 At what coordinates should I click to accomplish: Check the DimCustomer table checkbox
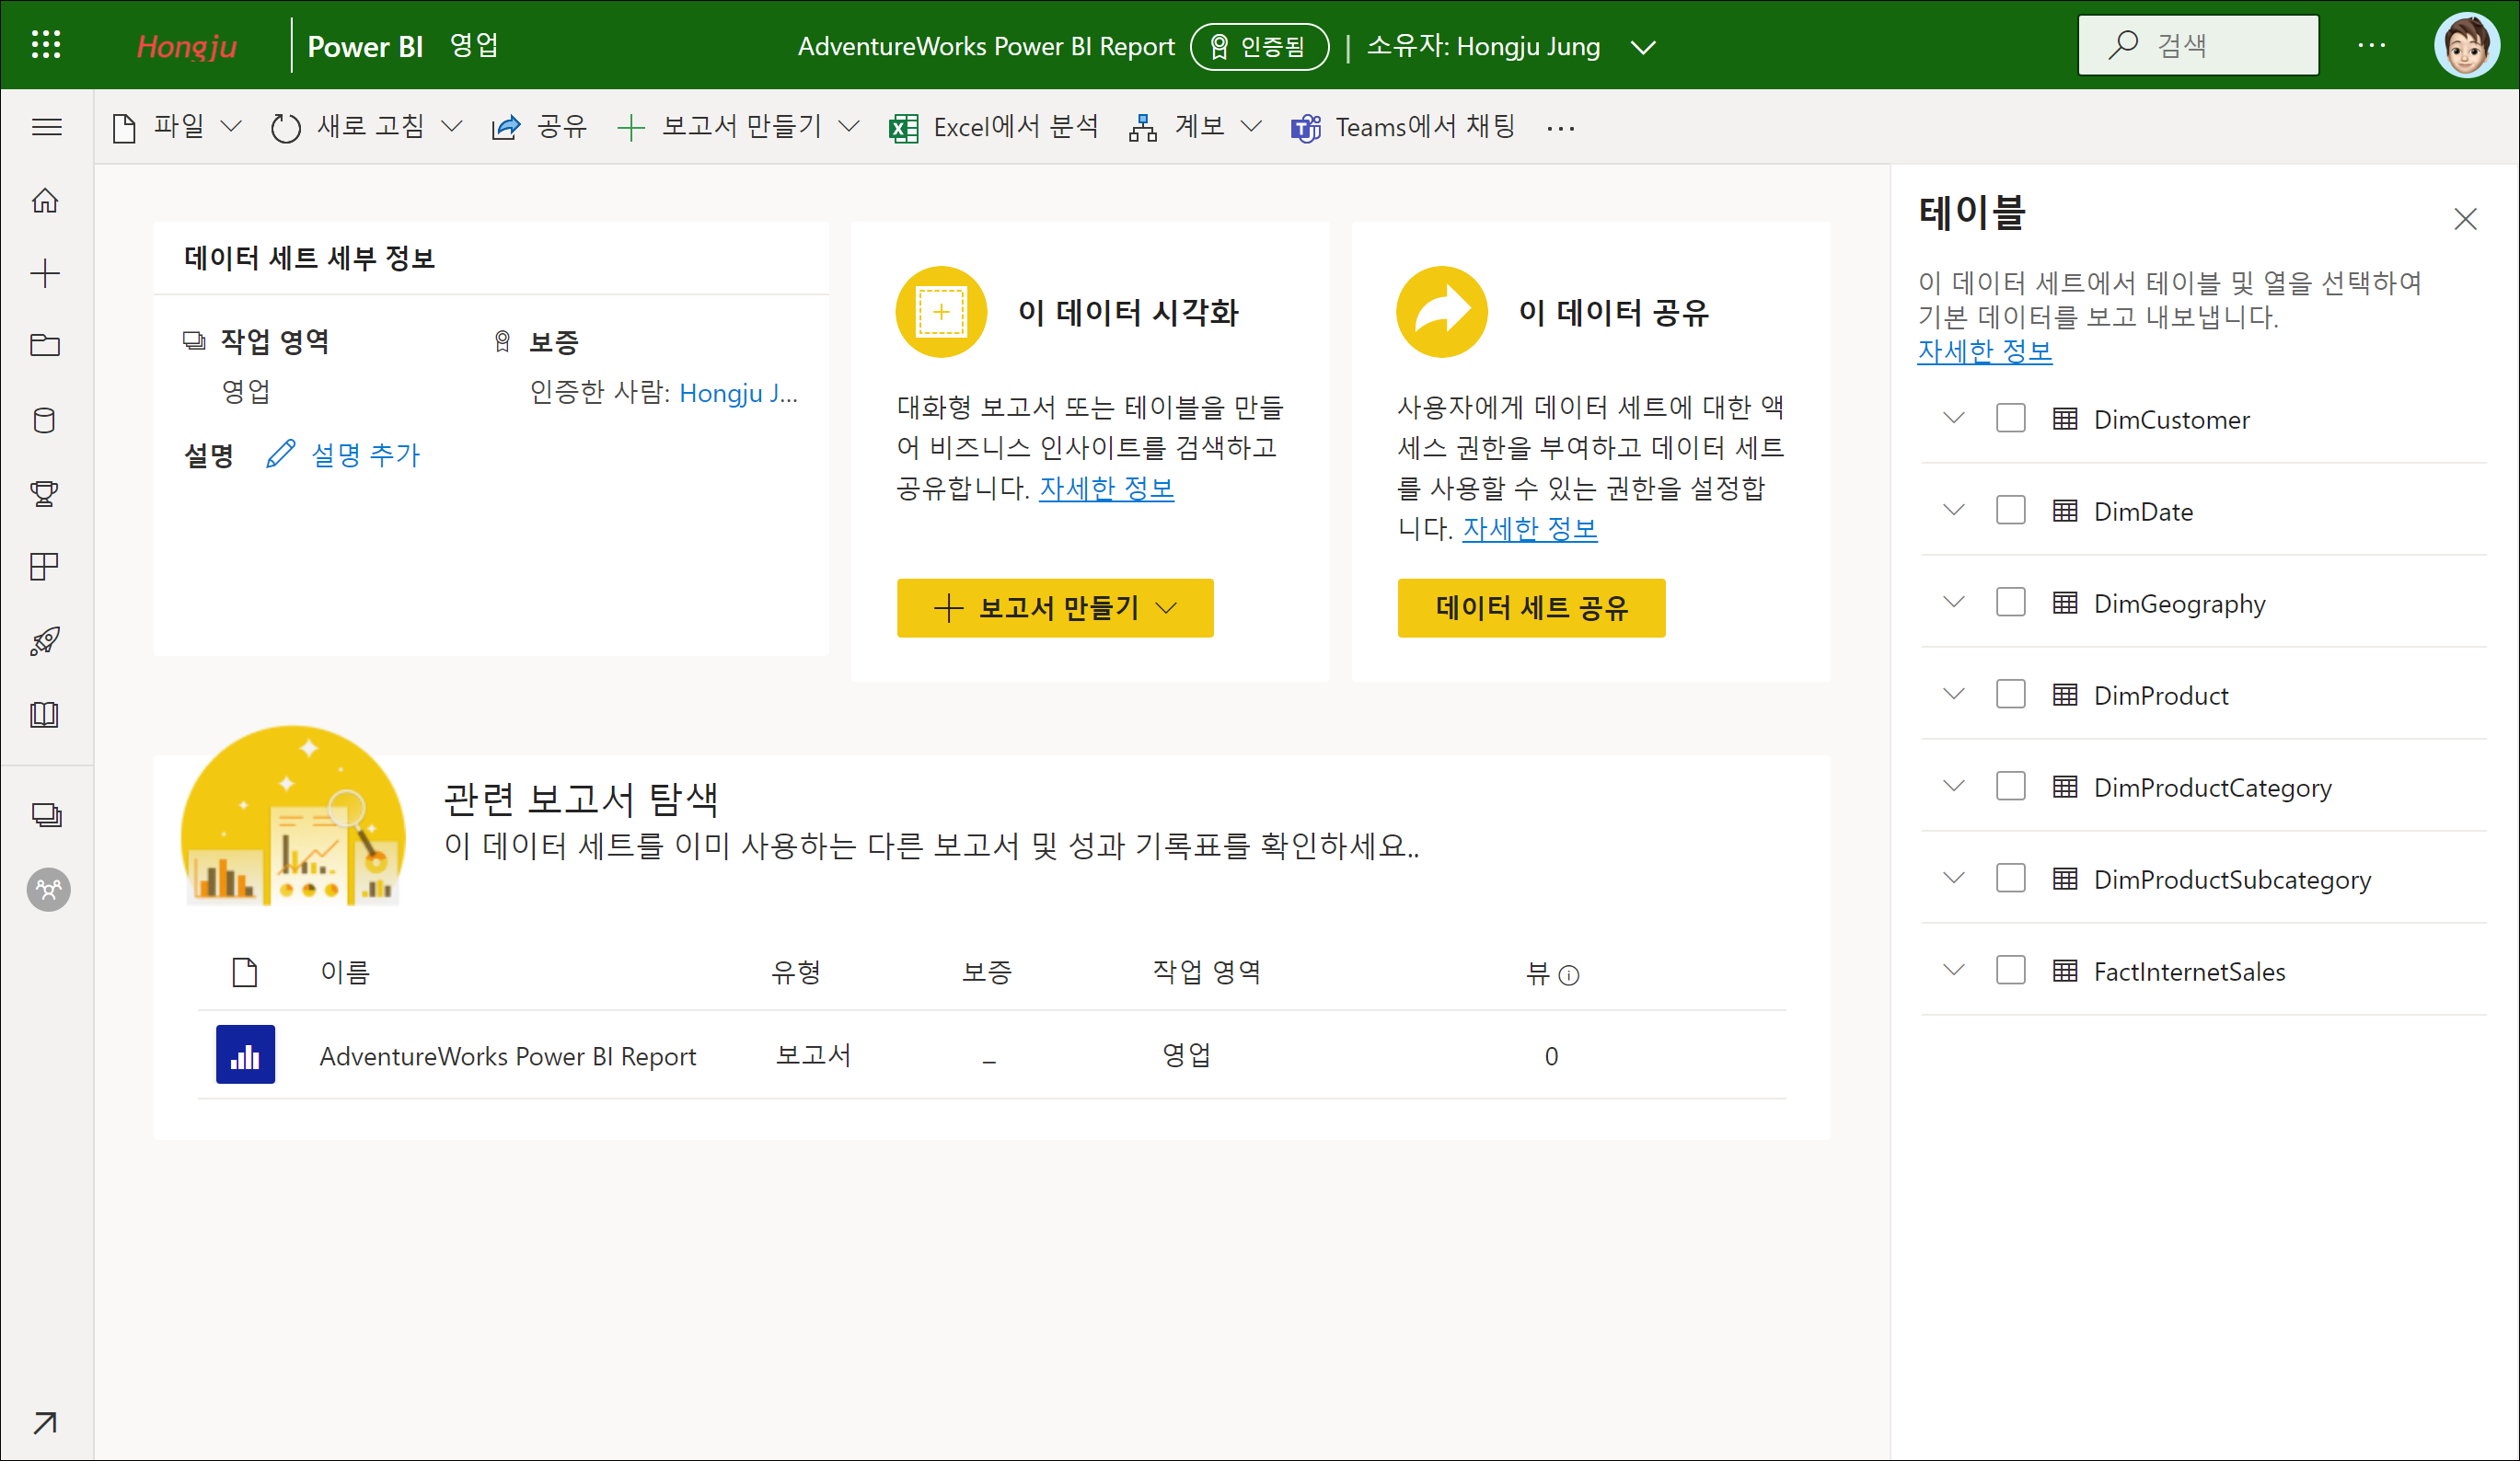2010,419
